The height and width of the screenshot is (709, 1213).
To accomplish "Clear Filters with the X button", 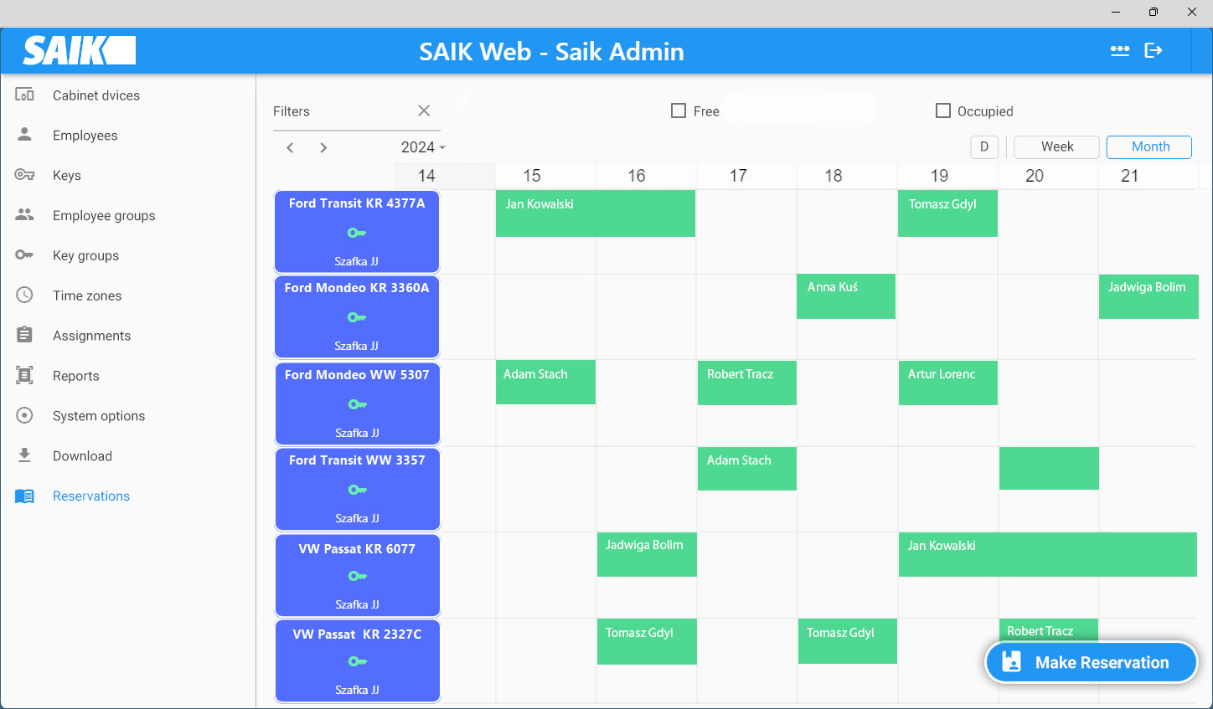I will point(424,110).
